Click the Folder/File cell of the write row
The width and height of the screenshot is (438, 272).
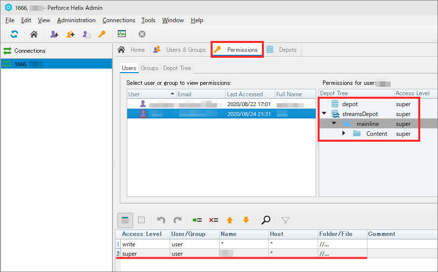(342, 244)
